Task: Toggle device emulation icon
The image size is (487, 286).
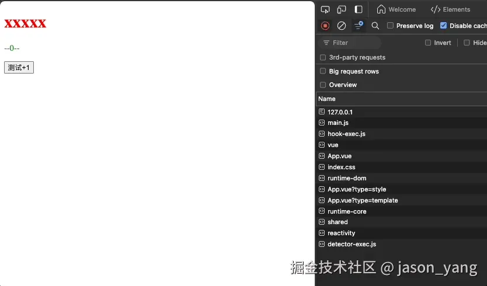Action: [x=342, y=9]
